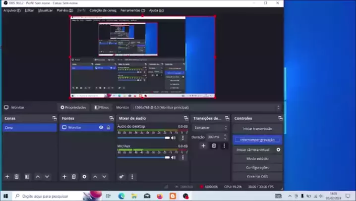
Task: Remove the selected source with trash icon
Action: click(x=74, y=177)
